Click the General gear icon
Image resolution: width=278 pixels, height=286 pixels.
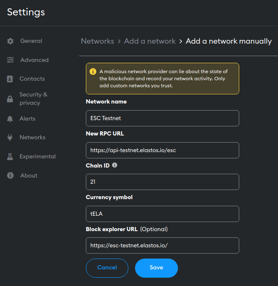(10, 41)
